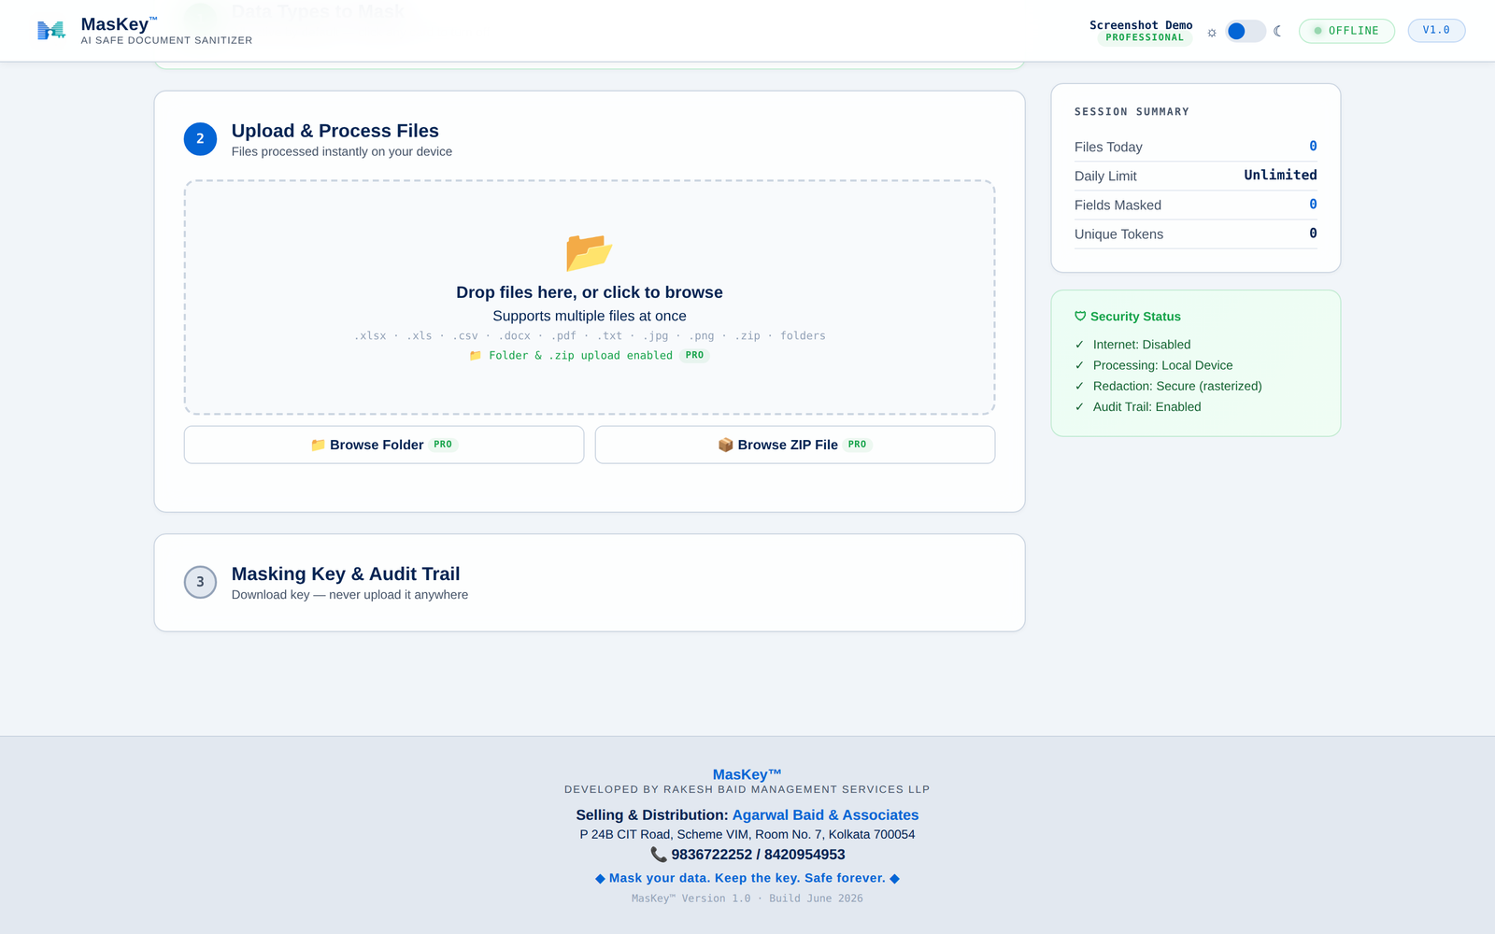Viewport: 1495px width, 934px height.
Task: Click the Screenshot Demo user label
Action: coord(1141,25)
